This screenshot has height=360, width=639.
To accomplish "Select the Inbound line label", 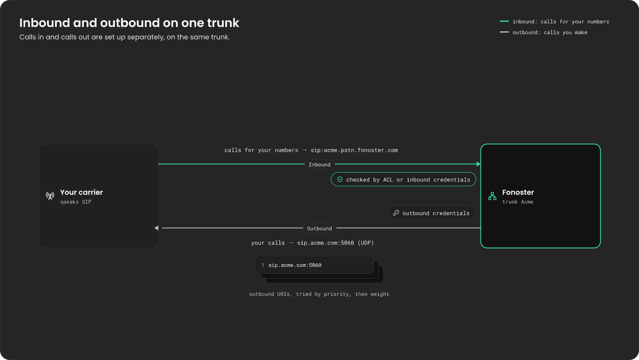I will (319, 165).
